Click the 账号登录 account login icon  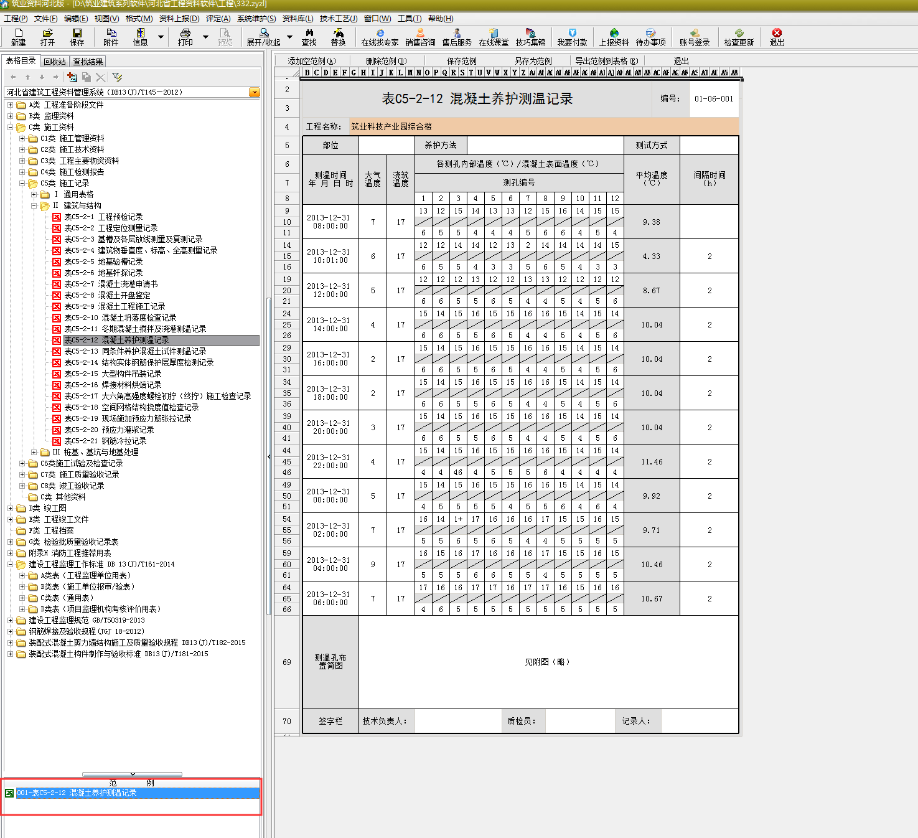click(695, 37)
